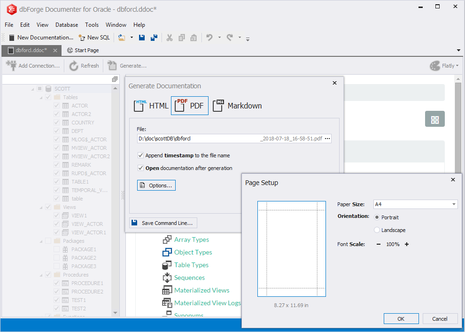465x332 pixels.
Task: Click the Materialized View Logs icon
Action: 167,303
